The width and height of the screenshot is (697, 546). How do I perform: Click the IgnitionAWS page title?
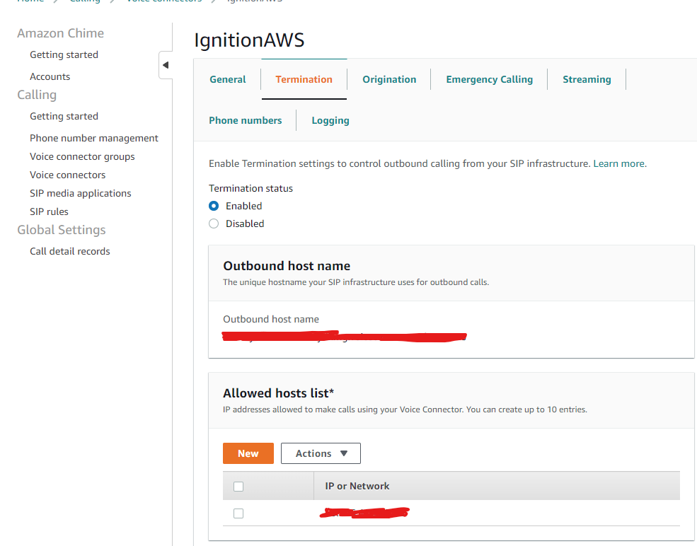click(x=249, y=40)
